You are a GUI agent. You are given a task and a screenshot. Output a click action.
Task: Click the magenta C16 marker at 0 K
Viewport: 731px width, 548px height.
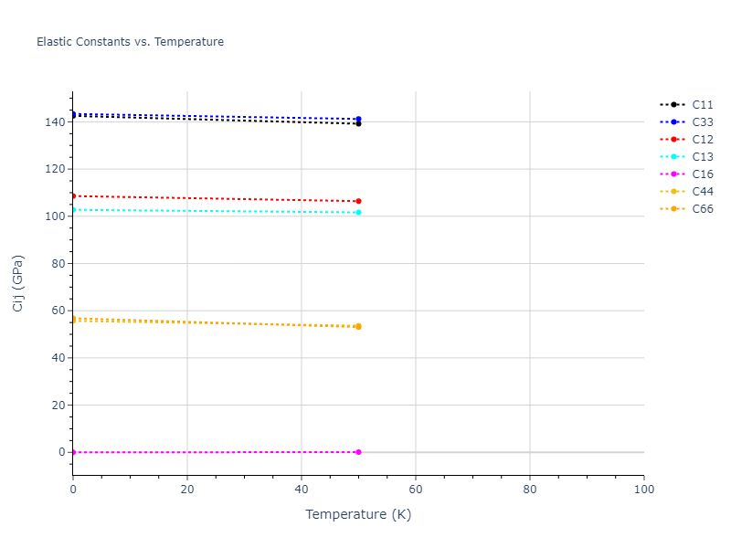point(73,452)
